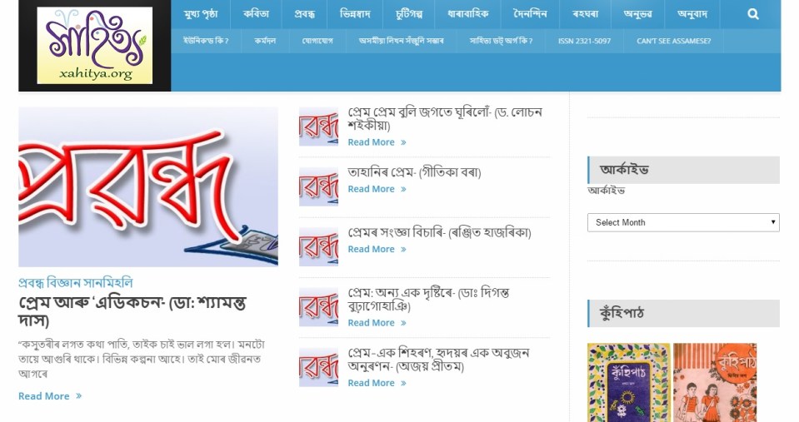The image size is (799, 422).
Task: Open the অনুবাদ menu item
Action: pyautogui.click(x=692, y=14)
